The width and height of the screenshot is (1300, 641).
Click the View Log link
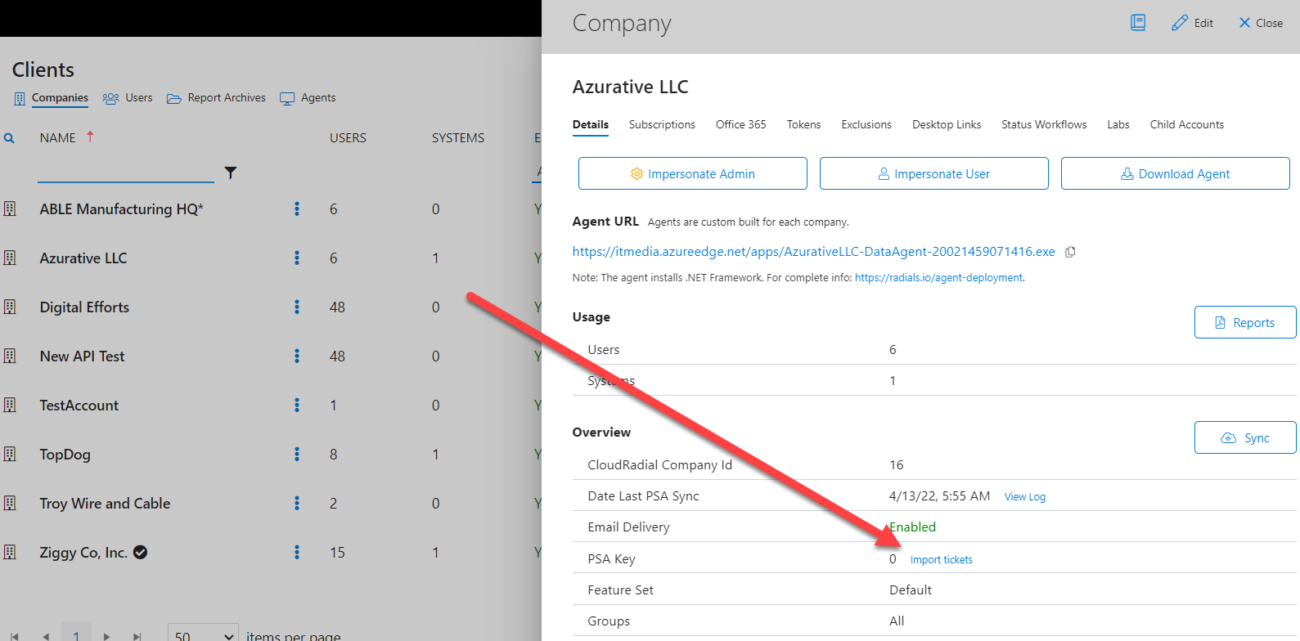pyautogui.click(x=1025, y=497)
